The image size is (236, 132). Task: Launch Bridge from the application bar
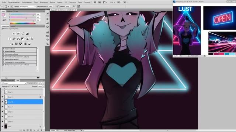[95, 2]
